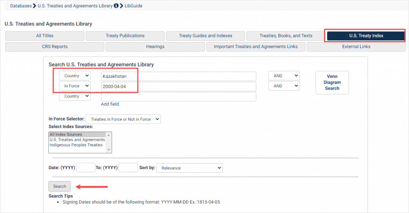409x213 pixels.
Task: Open the Treaty Guides and Indexes tab
Action: click(x=206, y=35)
